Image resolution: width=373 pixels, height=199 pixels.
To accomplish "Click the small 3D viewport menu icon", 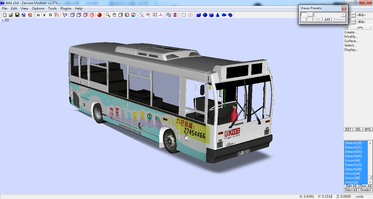I will [x=2, y=21].
